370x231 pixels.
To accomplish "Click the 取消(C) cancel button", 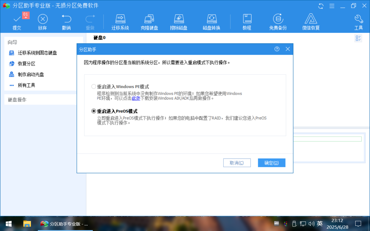I will pyautogui.click(x=237, y=163).
